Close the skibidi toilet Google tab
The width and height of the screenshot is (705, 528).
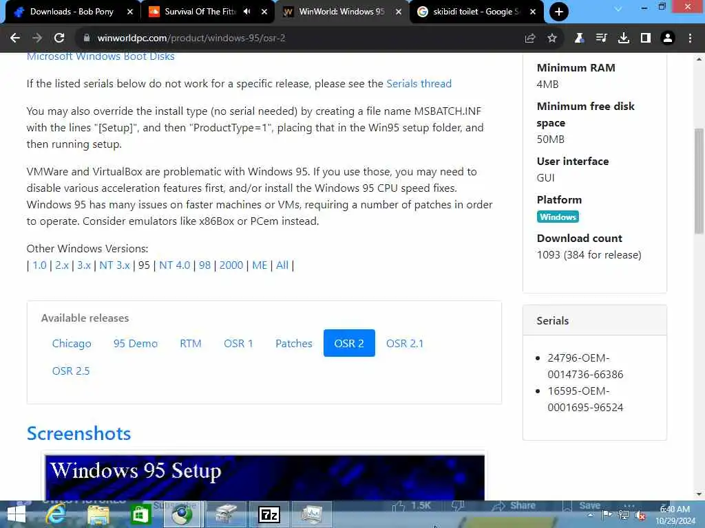pos(533,12)
